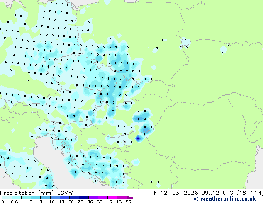
Task: Click the above-50 mm legend arrow tip
Action: pyautogui.click(x=131, y=198)
